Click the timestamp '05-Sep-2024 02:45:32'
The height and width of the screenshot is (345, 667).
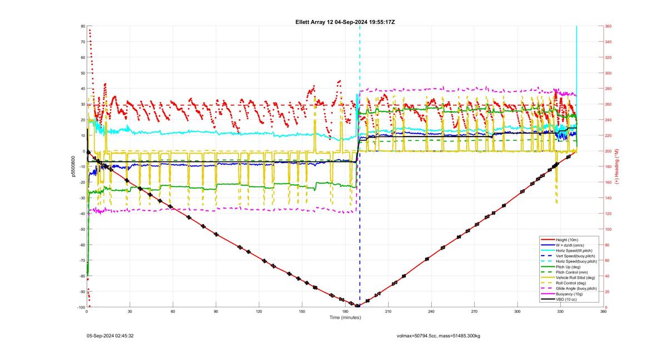[110, 336]
